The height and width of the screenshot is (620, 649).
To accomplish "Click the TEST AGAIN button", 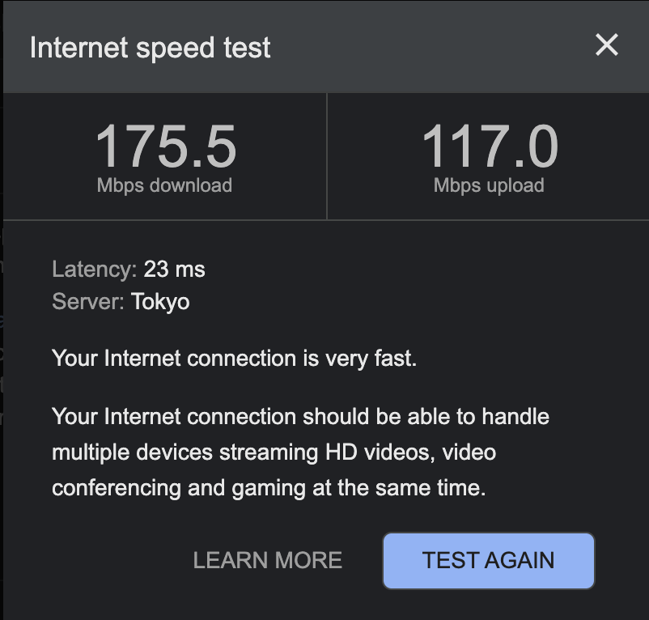I will pyautogui.click(x=488, y=560).
